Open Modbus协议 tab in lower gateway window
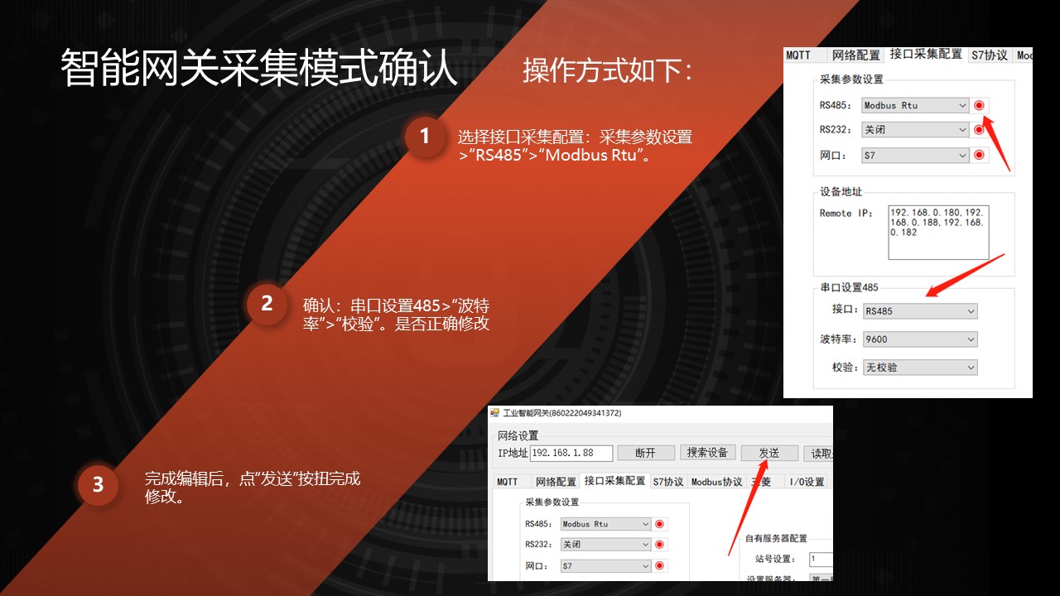Viewport: 1060px width, 596px height. 717,482
